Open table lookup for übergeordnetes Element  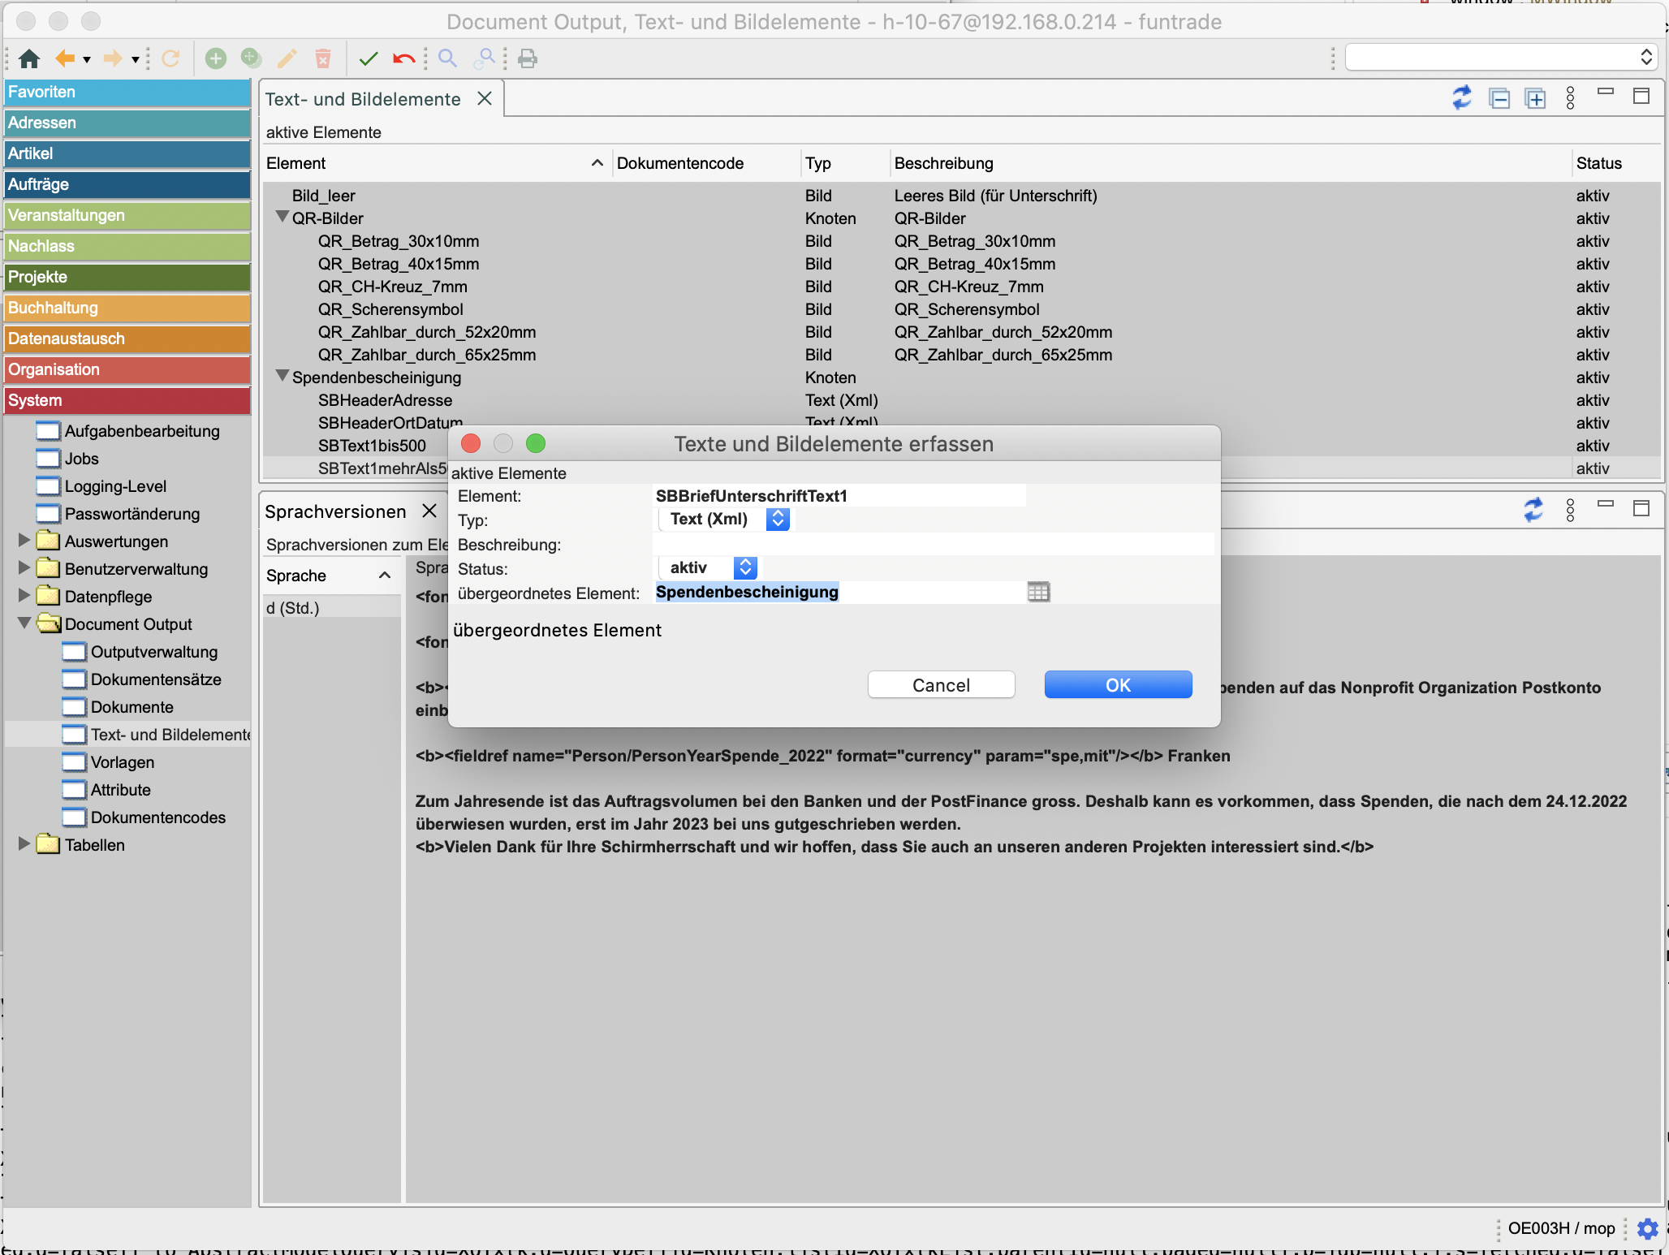(x=1038, y=592)
